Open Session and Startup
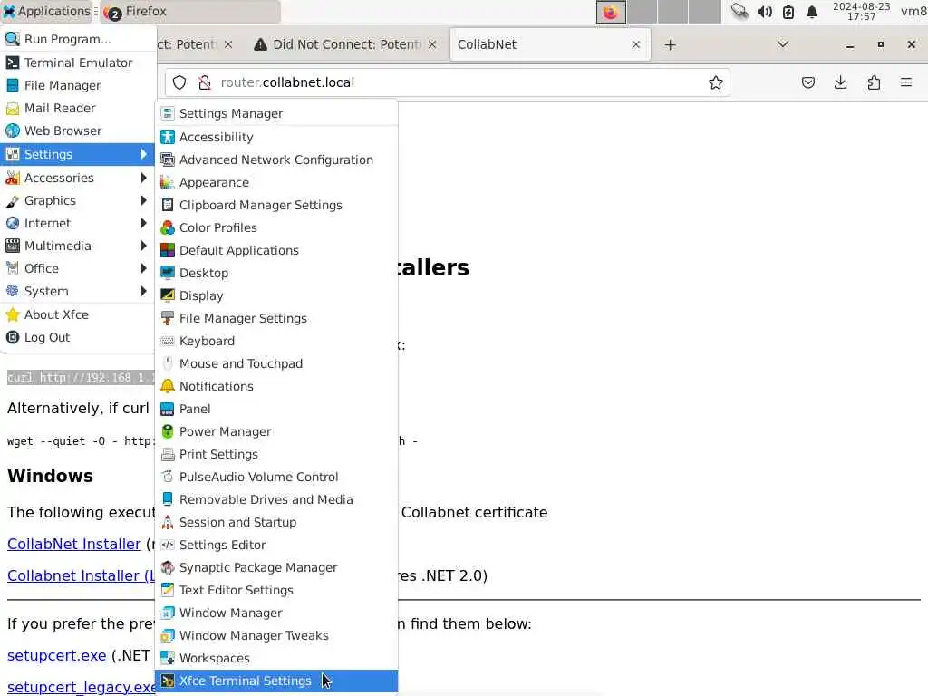This screenshot has height=696, width=928. pyautogui.click(x=276, y=522)
